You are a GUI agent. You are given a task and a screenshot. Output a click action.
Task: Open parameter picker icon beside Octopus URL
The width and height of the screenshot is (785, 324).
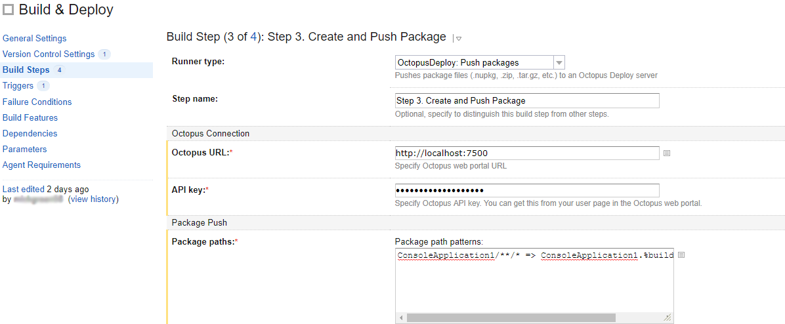coord(666,153)
